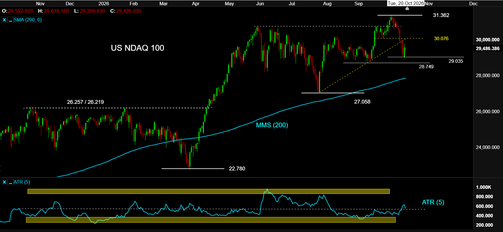503x232 pixels.
Task: Click the 22.780 low level label
Action: click(x=237, y=169)
